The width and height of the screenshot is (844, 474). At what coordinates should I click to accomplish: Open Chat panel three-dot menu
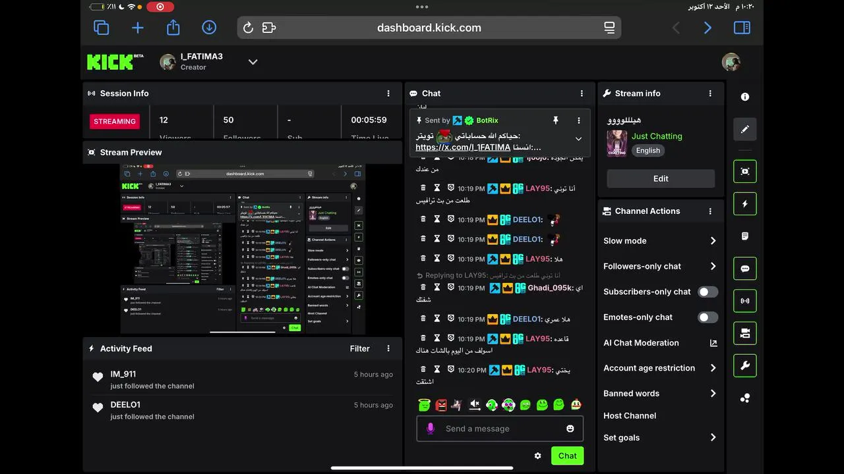(x=582, y=93)
